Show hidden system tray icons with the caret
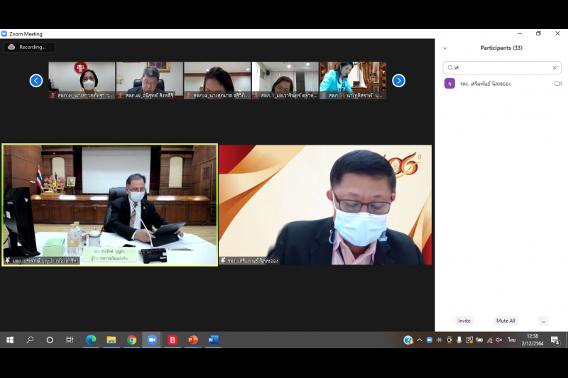The image size is (568, 378). (420, 340)
